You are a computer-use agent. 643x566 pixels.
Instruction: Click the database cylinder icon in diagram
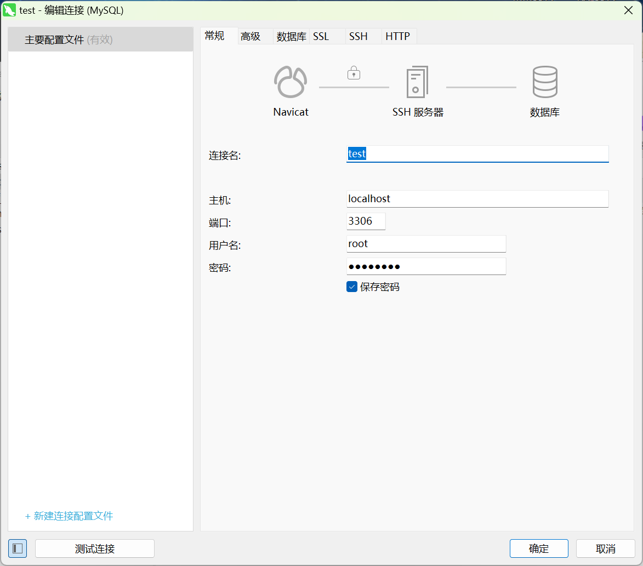point(544,82)
